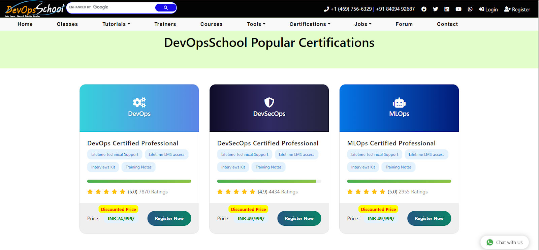
Task: Open the YouTube icon in header
Action: click(x=458, y=9)
